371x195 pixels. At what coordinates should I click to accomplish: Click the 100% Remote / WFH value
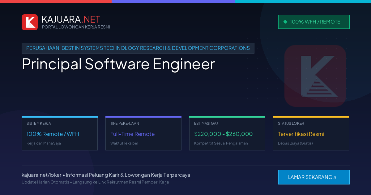53,134
